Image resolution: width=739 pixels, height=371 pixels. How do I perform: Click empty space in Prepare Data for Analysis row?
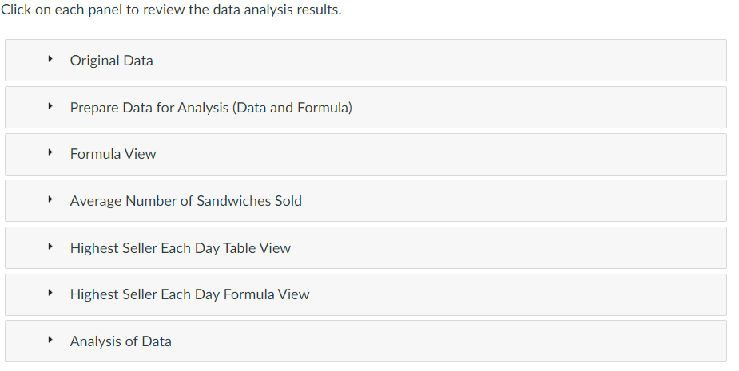pyautogui.click(x=559, y=108)
